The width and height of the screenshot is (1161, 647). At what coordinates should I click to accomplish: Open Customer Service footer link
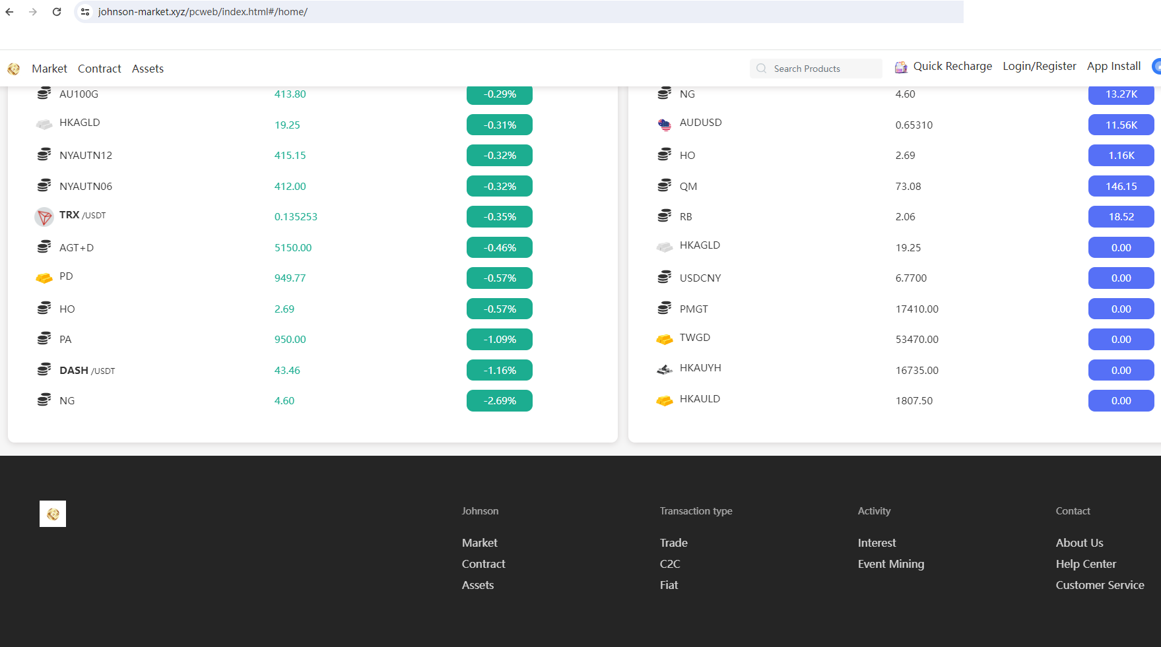1100,585
